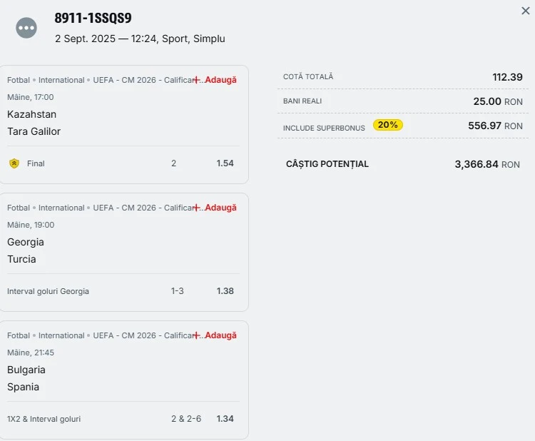
Task: Click the Cotă totală value 112.39
Action: tap(507, 77)
